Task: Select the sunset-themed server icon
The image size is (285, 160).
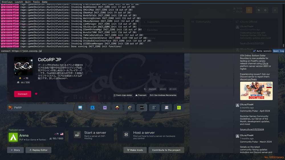Action: tap(117, 108)
